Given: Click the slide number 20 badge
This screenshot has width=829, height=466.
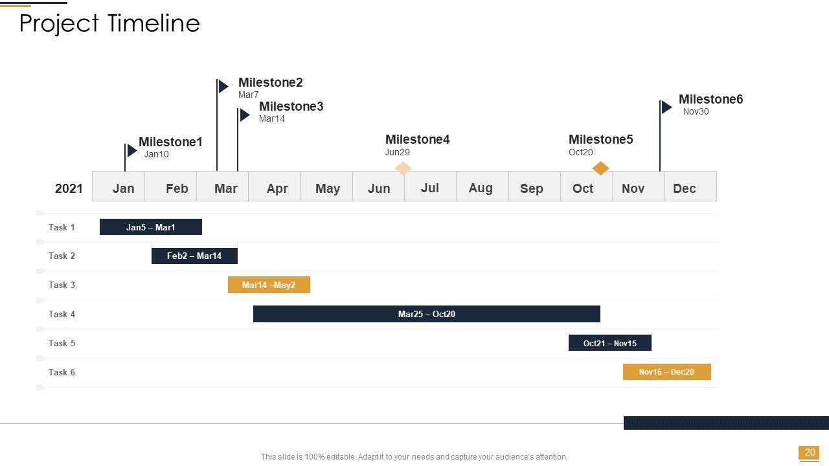Looking at the screenshot, I should click(810, 453).
